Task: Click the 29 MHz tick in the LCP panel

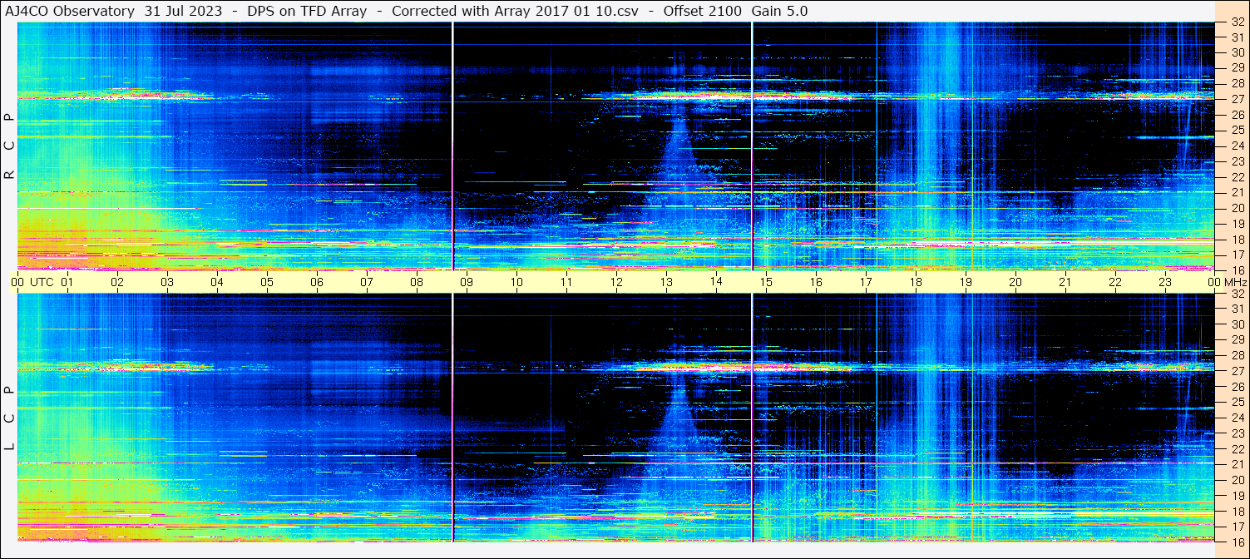Action: coord(1237,340)
